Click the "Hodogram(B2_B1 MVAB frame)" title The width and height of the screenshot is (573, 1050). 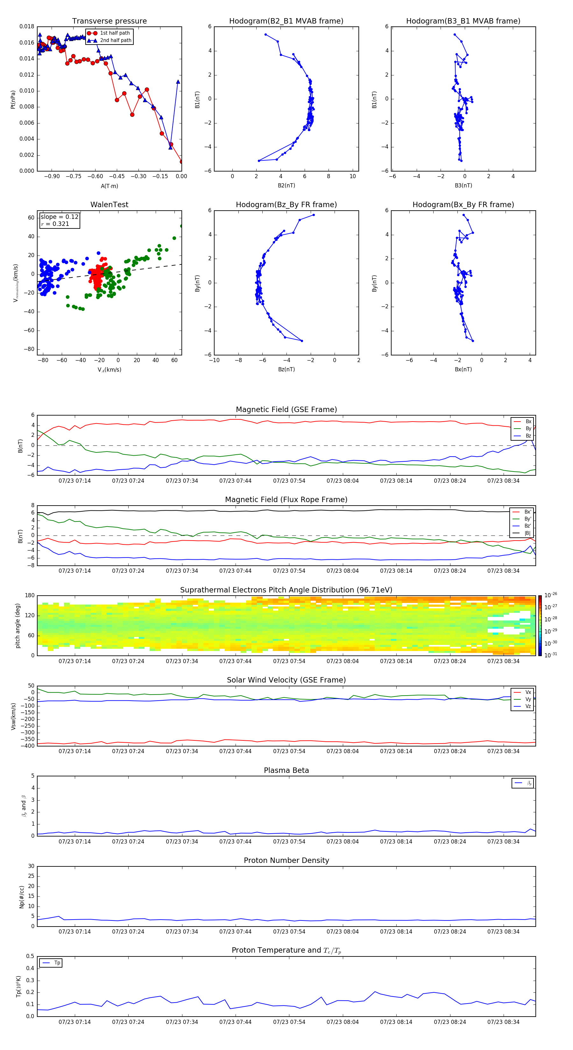point(286,21)
